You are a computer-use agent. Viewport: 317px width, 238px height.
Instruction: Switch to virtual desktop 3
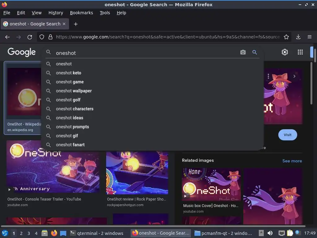click(x=29, y=233)
